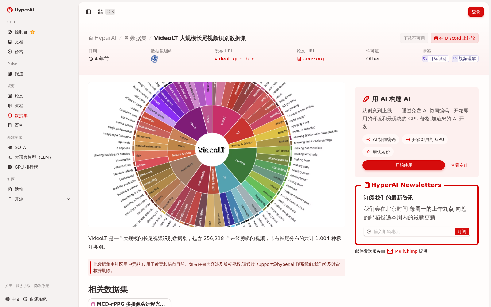Open the 隐私政策 footer link
This screenshot has height=307, width=491.
click(42, 286)
